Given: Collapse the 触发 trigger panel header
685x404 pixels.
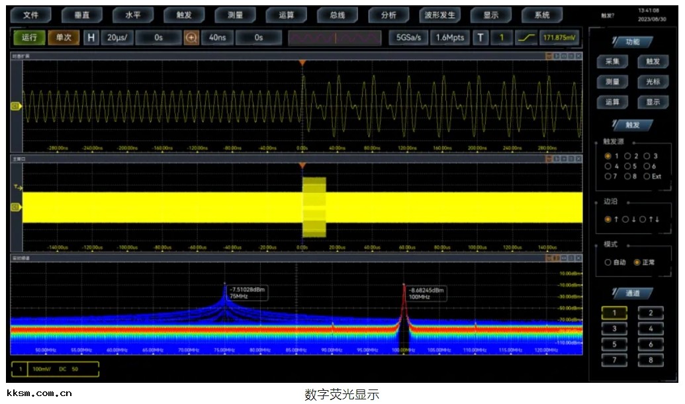Looking at the screenshot, I should [632, 125].
